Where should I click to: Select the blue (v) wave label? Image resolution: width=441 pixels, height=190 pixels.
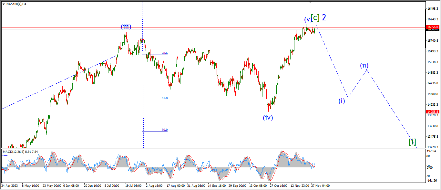pos(308,19)
